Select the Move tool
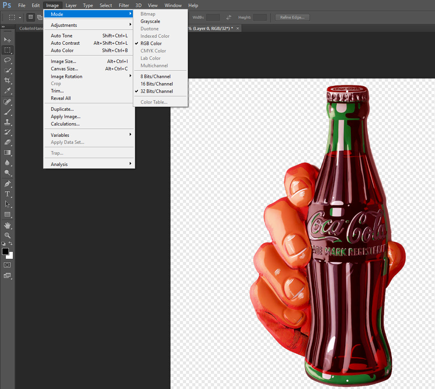 coord(7,40)
